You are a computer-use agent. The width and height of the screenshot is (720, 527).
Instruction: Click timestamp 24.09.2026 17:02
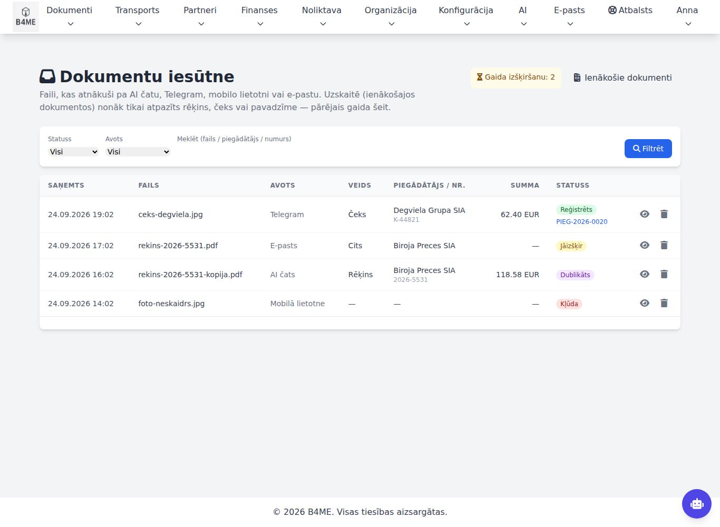click(x=81, y=246)
